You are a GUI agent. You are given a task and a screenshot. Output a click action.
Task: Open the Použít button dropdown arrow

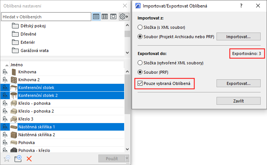click(x=127, y=159)
